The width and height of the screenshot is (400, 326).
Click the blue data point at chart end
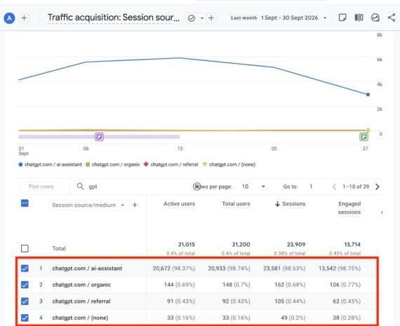pos(368,95)
